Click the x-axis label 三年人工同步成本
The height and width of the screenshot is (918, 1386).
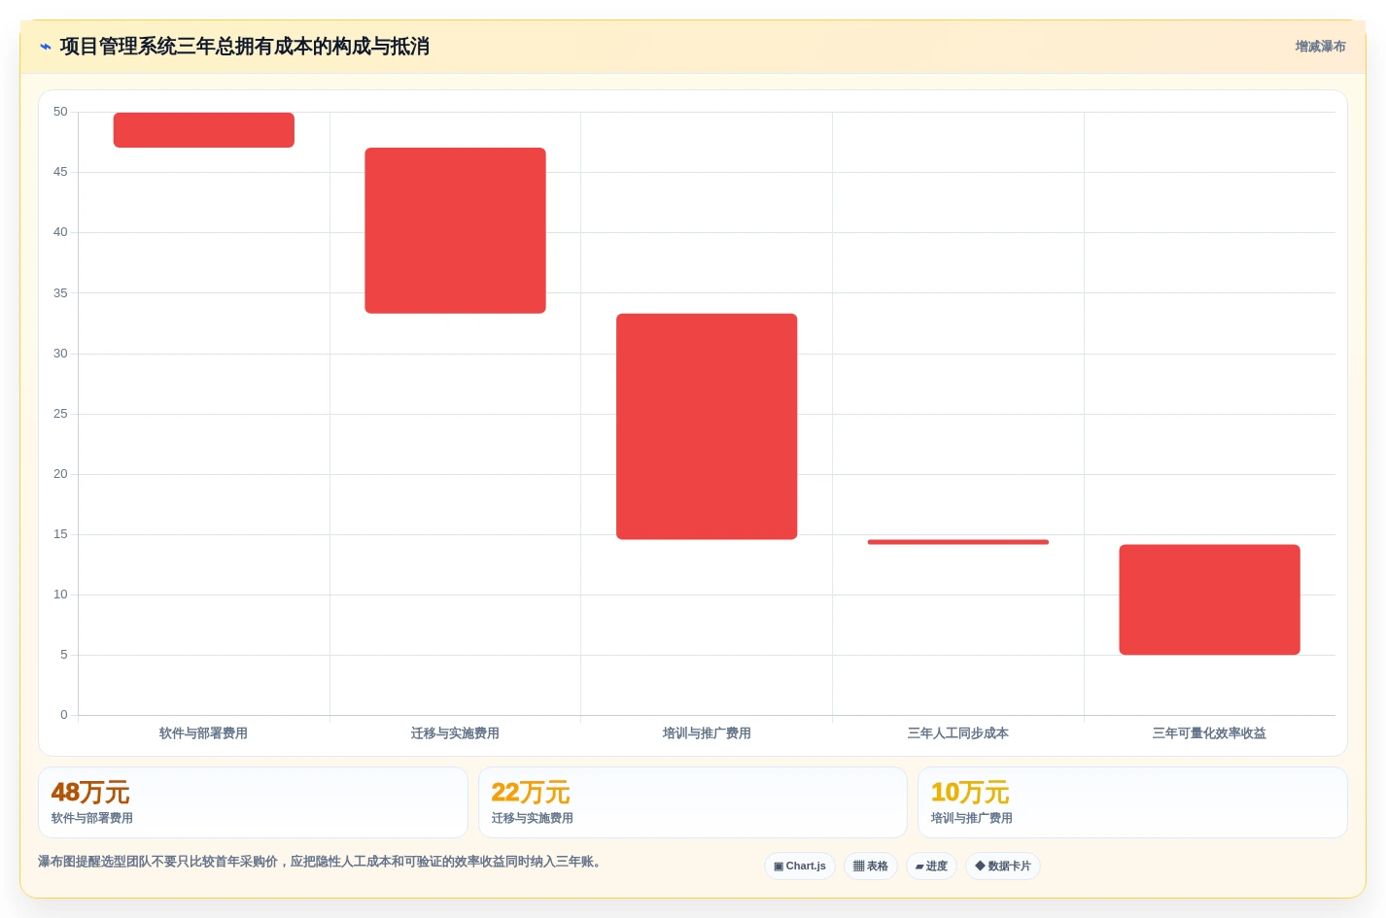(x=958, y=733)
